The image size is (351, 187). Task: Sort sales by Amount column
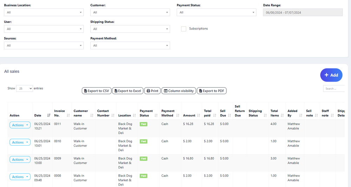198,115
